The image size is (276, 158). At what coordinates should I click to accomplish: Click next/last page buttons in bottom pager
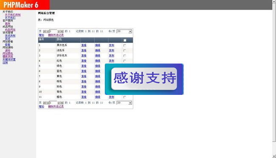(x=60, y=103)
